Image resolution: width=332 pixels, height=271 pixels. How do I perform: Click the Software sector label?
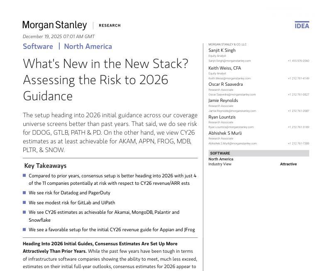(x=38, y=46)
